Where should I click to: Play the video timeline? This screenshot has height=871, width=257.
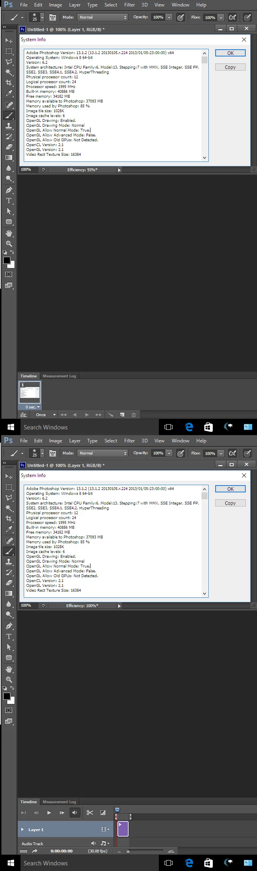(49, 812)
